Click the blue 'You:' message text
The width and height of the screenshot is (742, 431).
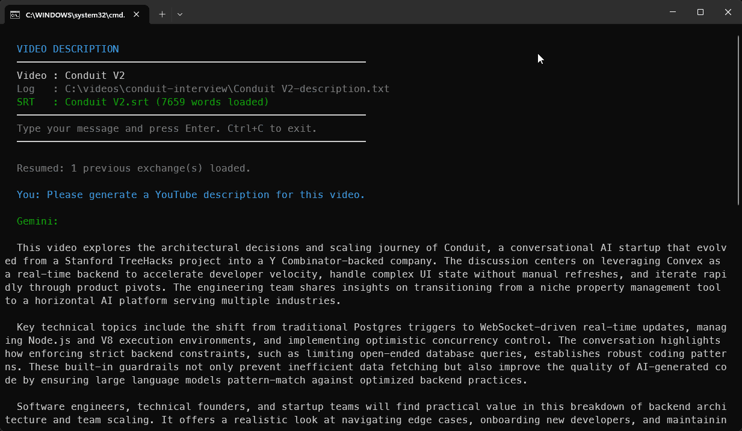(x=191, y=194)
